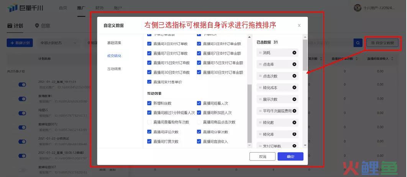
Task: Uncheck 直播间音浪收入 checkbox
Action: pyautogui.click(x=199, y=141)
